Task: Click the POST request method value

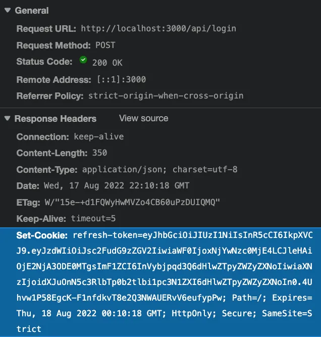Action: tap(105, 45)
